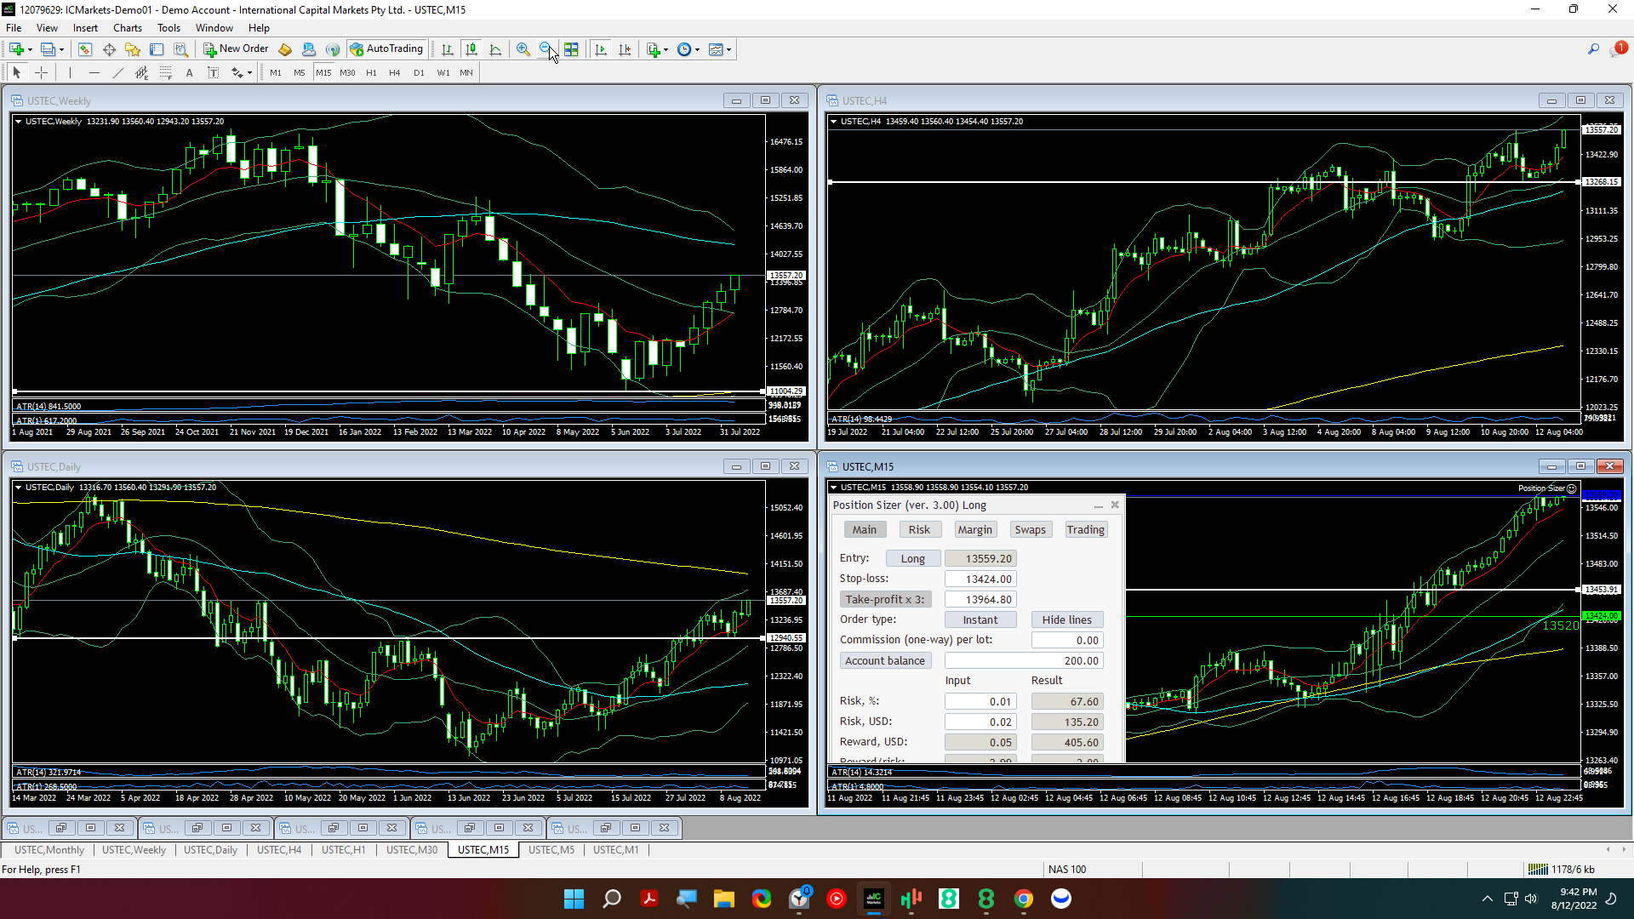Viewport: 1634px width, 919px height.
Task: Draw a vertical line
Action: point(71,73)
